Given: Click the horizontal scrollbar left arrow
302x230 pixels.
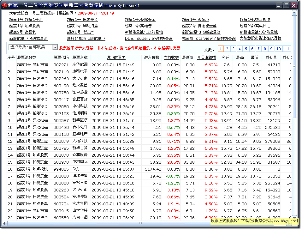Looking at the screenshot, I should 4,223.
